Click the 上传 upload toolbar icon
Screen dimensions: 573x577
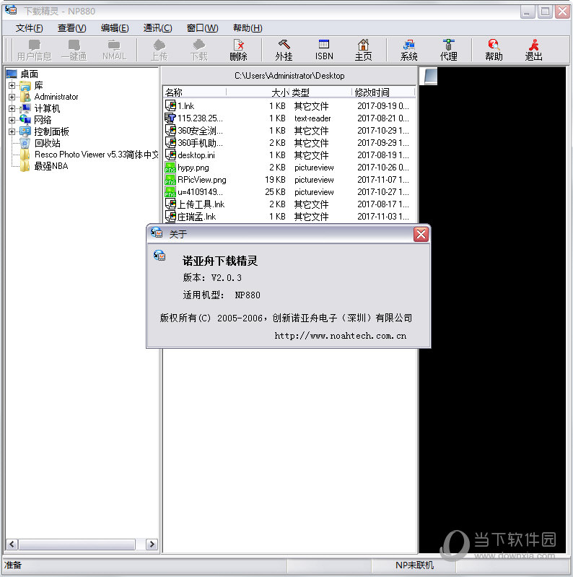click(x=159, y=50)
